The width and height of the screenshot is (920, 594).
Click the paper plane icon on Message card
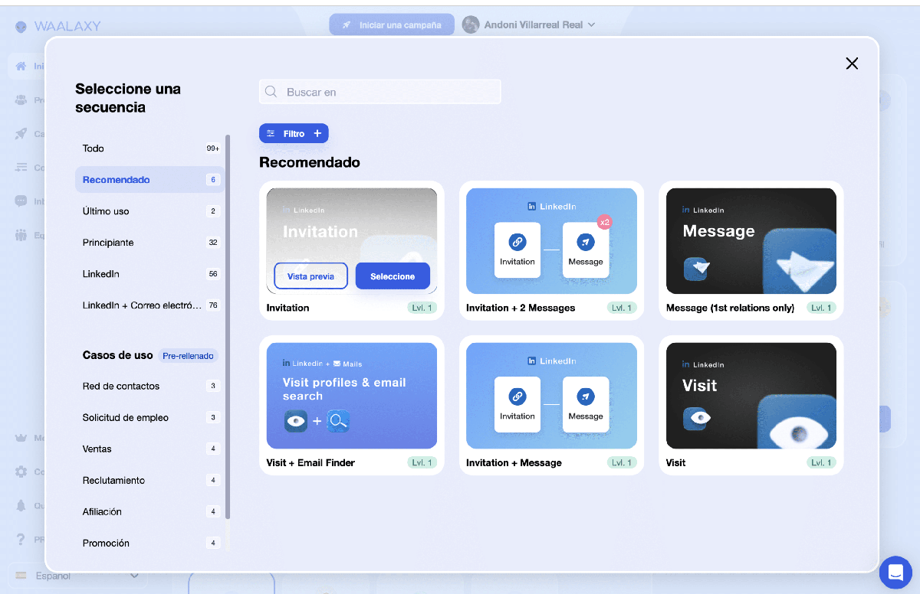[x=696, y=269]
